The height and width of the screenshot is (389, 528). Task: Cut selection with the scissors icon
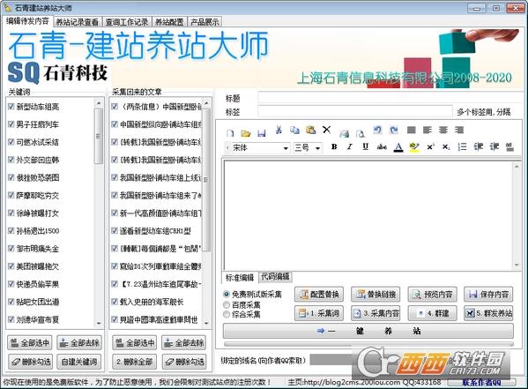coord(279,131)
